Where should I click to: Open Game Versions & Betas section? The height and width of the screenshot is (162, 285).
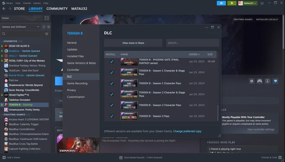tap(81, 63)
